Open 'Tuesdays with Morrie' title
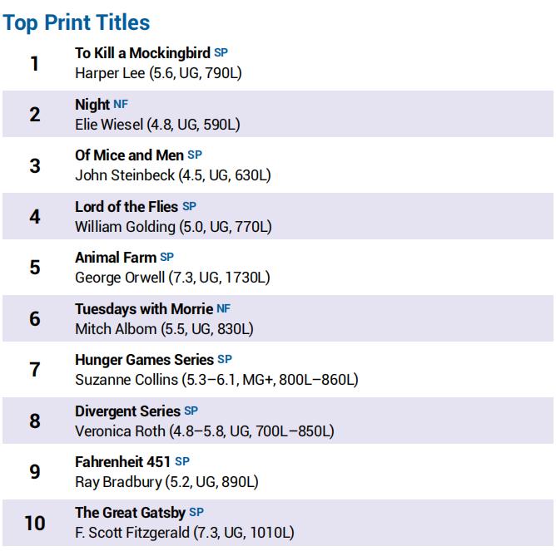This screenshot has height=551, width=556. point(144,309)
